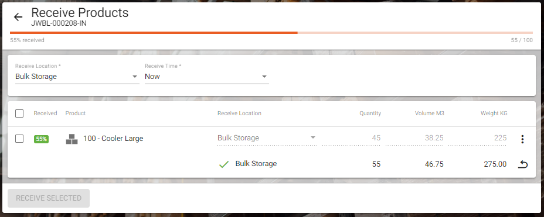
Task: Click the Product column header
Action: click(75, 113)
